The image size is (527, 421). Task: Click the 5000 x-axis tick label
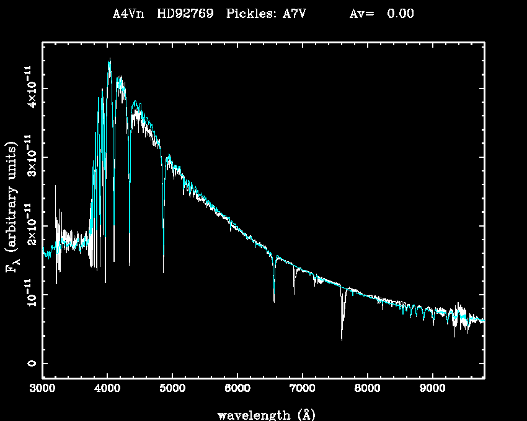click(x=172, y=389)
